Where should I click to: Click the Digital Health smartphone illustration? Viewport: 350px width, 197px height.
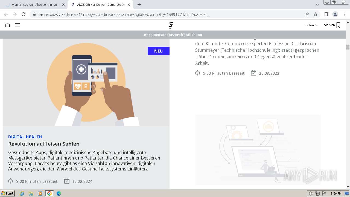pos(86,82)
